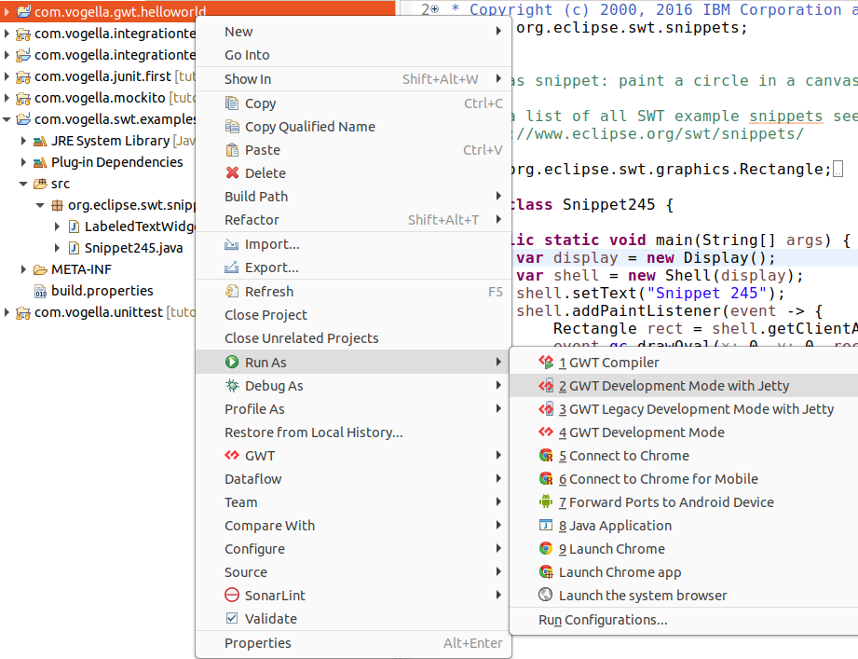Image resolution: width=858 pixels, height=659 pixels.
Task: Open the Dataflow submenu
Action: (353, 479)
